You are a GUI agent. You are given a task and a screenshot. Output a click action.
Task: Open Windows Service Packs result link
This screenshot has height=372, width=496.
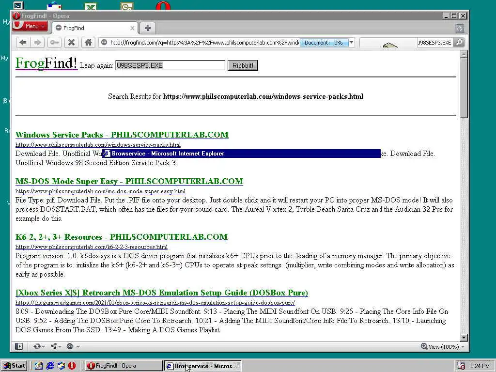click(122, 135)
